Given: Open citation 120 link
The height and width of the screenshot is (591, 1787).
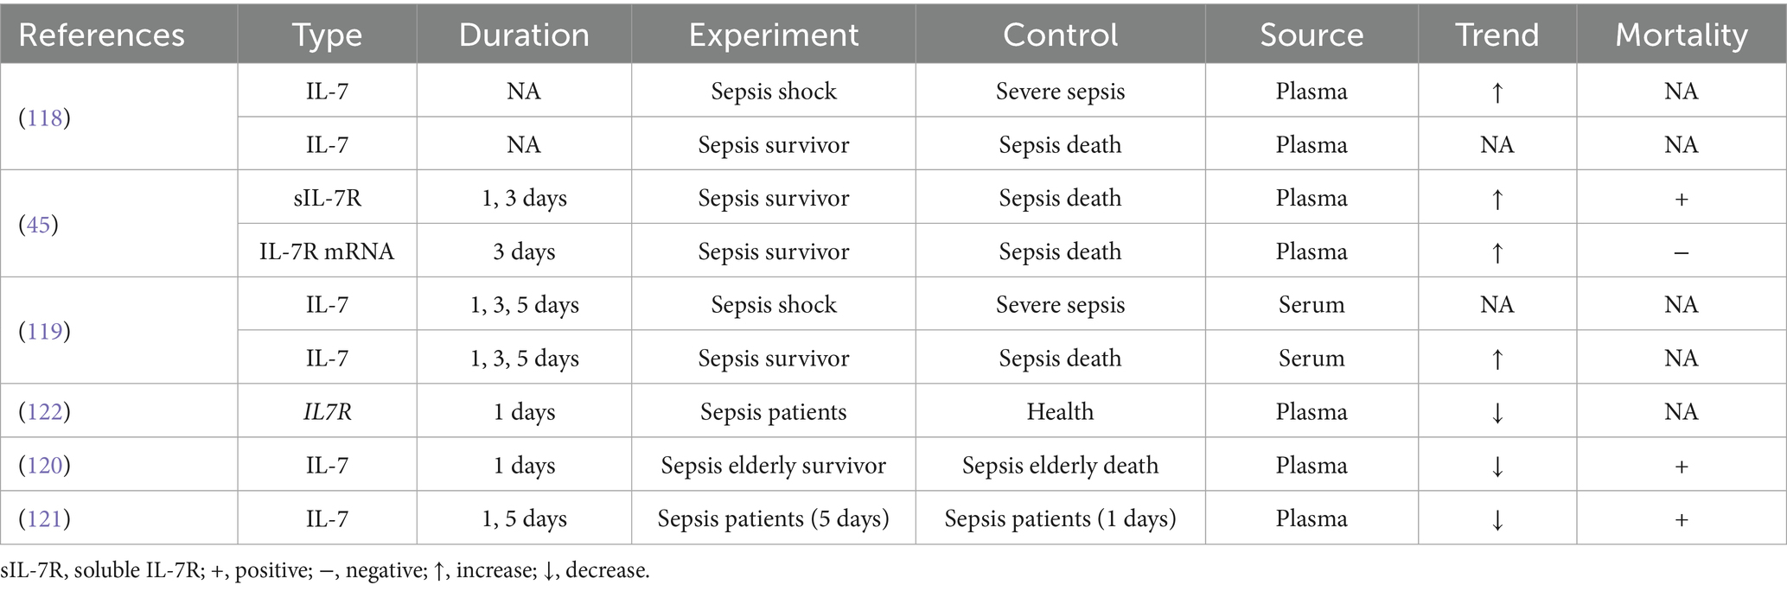Looking at the screenshot, I should coord(44,465).
